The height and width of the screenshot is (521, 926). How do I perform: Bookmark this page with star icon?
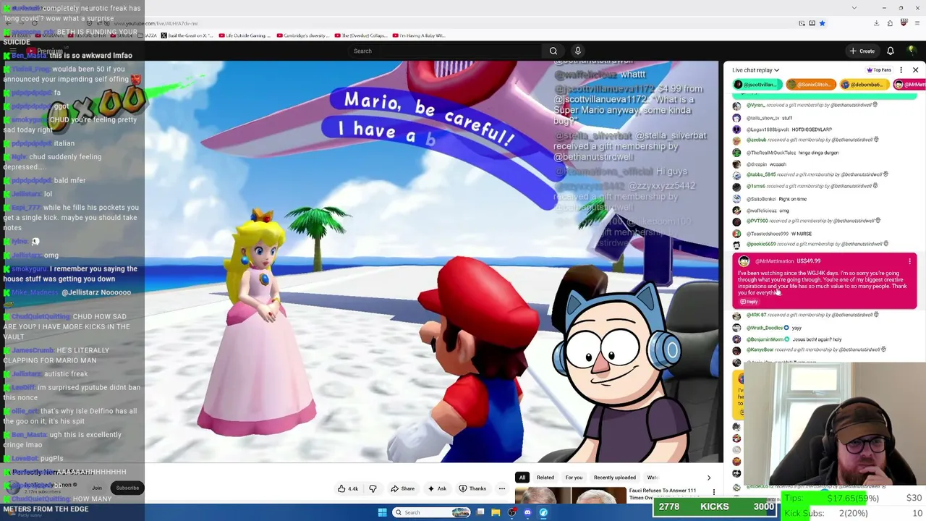822,23
